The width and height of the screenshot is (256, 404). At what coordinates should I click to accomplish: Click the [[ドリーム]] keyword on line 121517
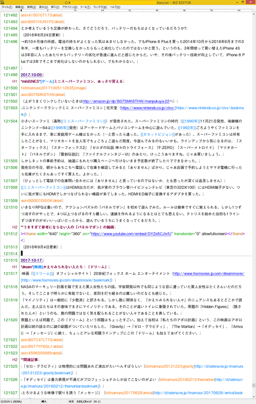click(43, 274)
